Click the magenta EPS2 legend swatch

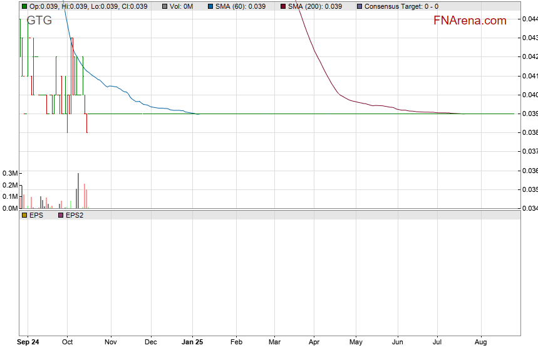[61, 215]
